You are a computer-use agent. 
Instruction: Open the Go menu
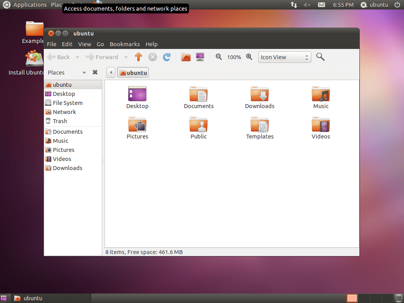pos(100,44)
